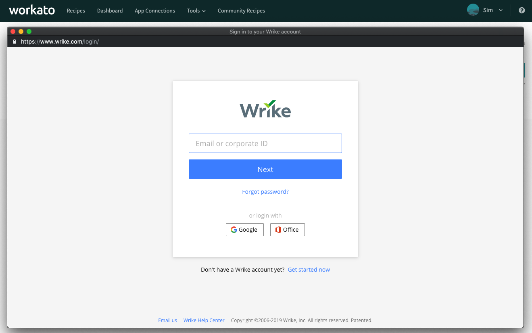This screenshot has width=532, height=333.
Task: Open the Sim account dropdown chevron
Action: pyautogui.click(x=500, y=10)
